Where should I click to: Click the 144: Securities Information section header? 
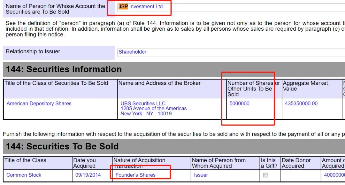click(x=64, y=69)
